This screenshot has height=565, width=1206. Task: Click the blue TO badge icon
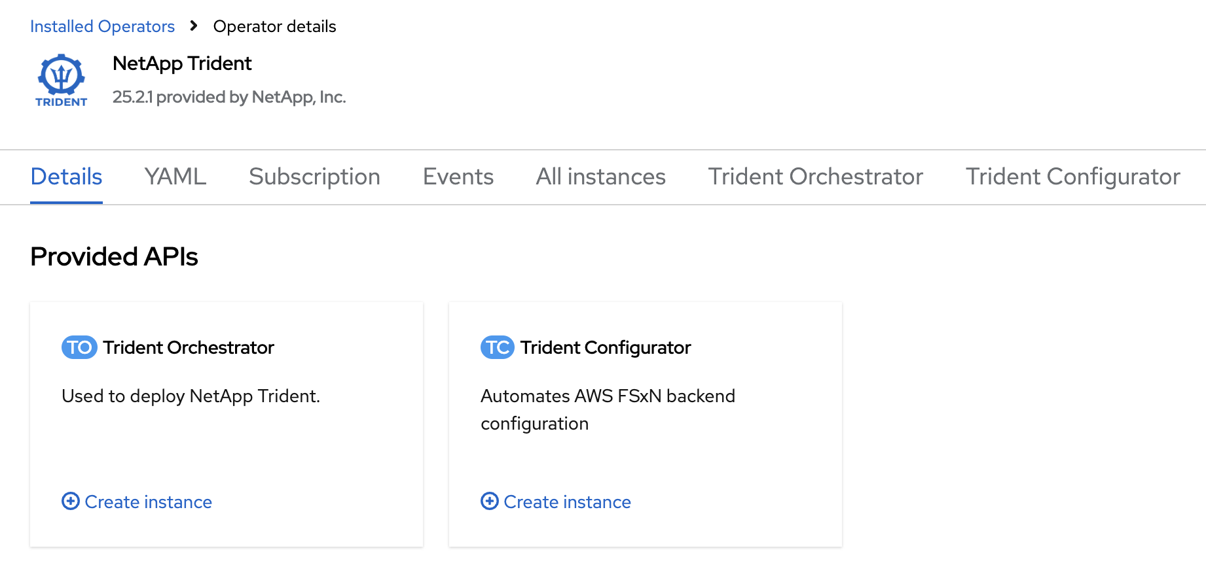tap(79, 347)
